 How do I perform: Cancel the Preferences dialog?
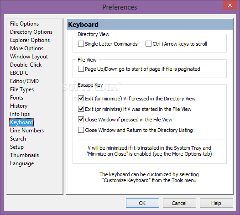point(179,203)
